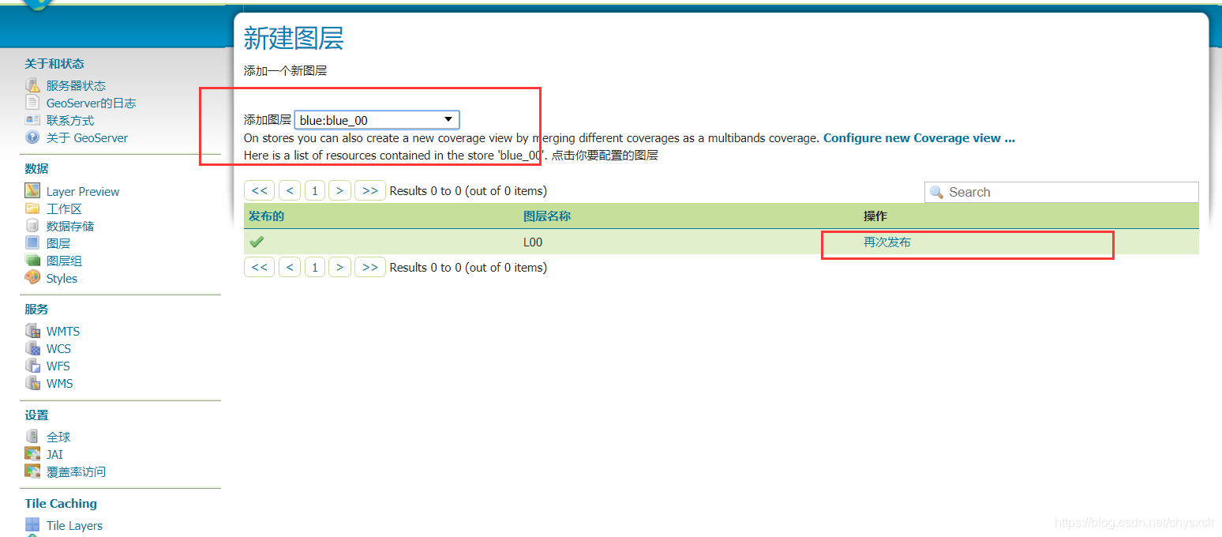
Task: Click the WMTS service icon
Action: pyautogui.click(x=32, y=331)
